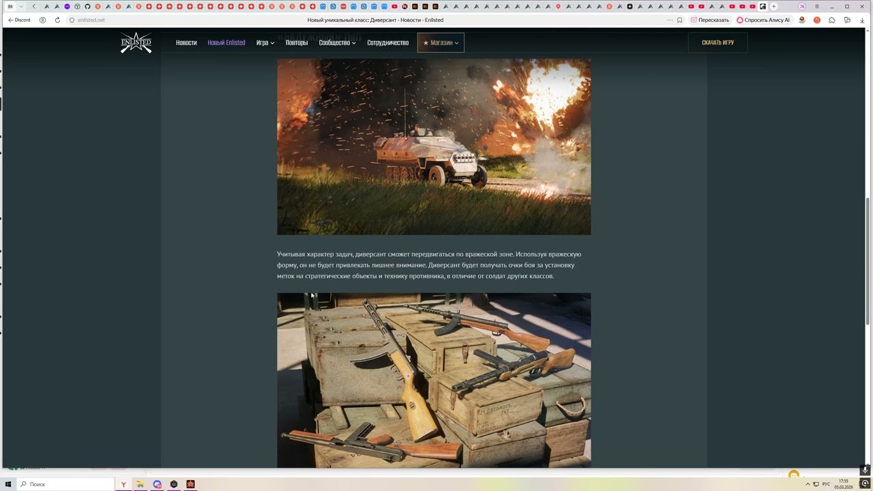Expand the tab list next to the 84 counter
The height and width of the screenshot is (491, 873).
tap(21, 7)
